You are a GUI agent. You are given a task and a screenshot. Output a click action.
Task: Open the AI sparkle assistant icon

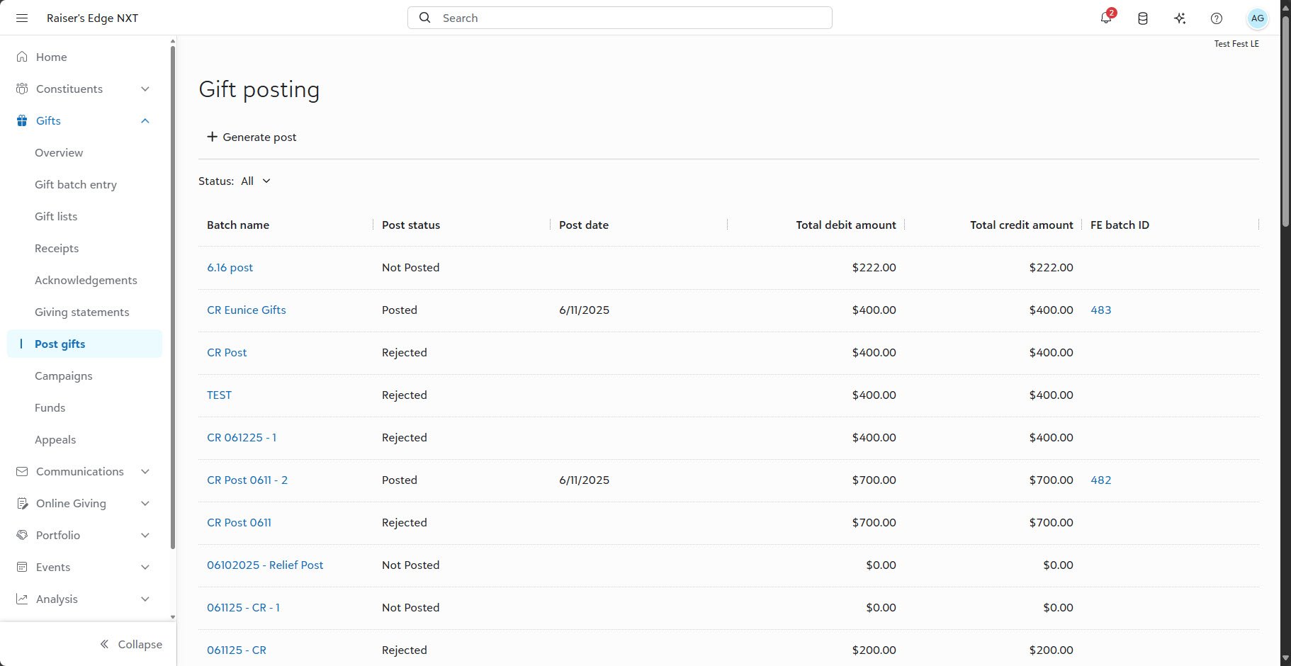(x=1180, y=18)
